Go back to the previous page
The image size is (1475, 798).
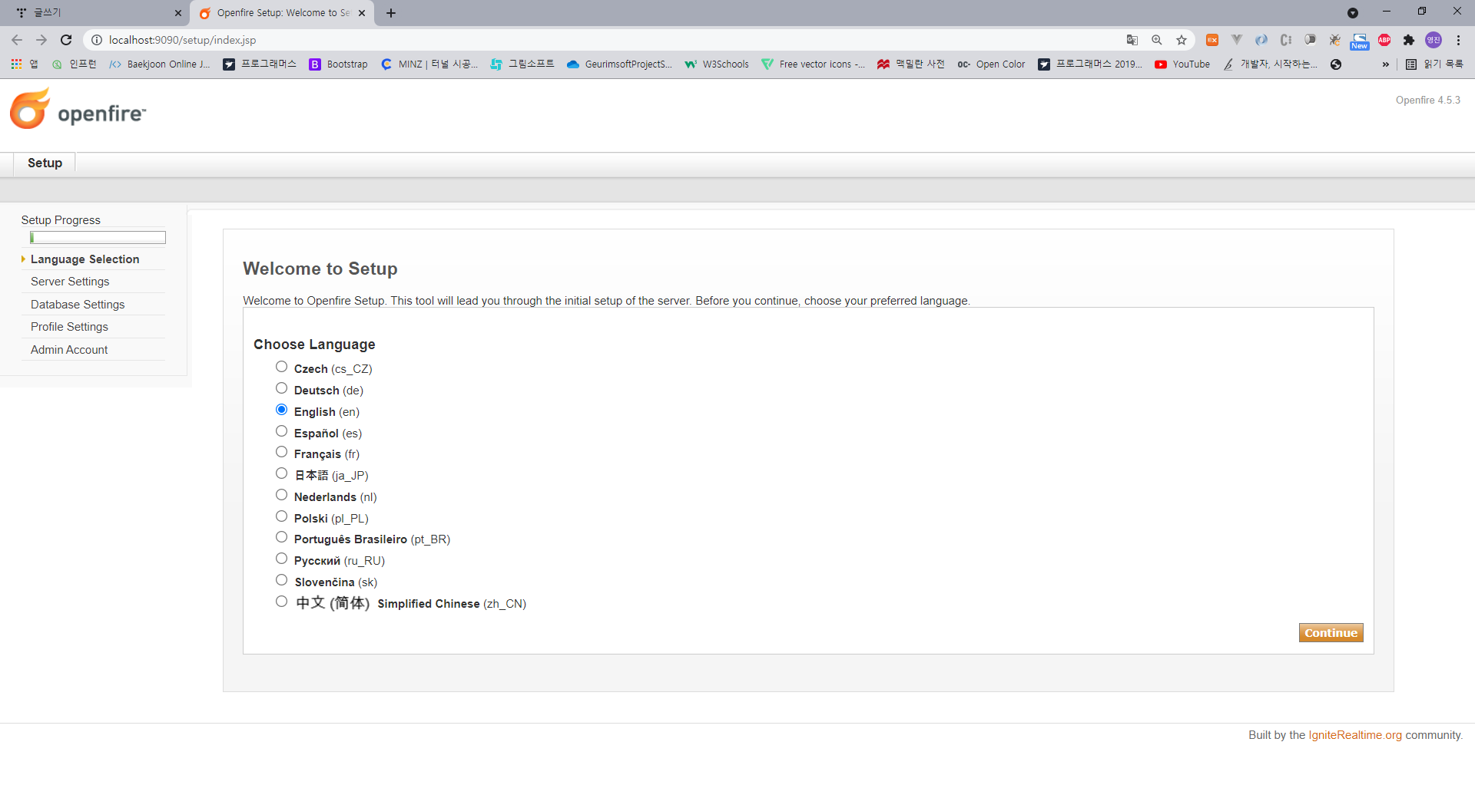click(x=17, y=40)
